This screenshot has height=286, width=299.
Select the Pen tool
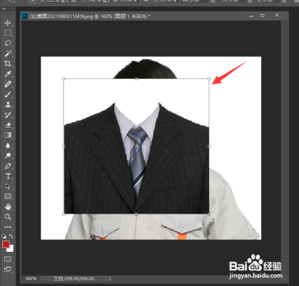pyautogui.click(x=8, y=166)
